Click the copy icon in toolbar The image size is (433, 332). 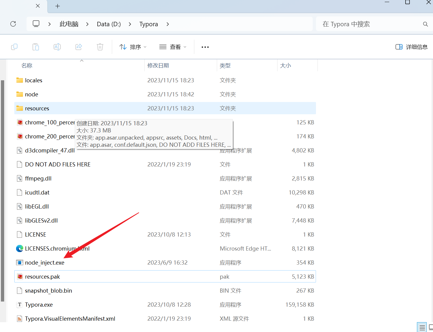click(14, 47)
